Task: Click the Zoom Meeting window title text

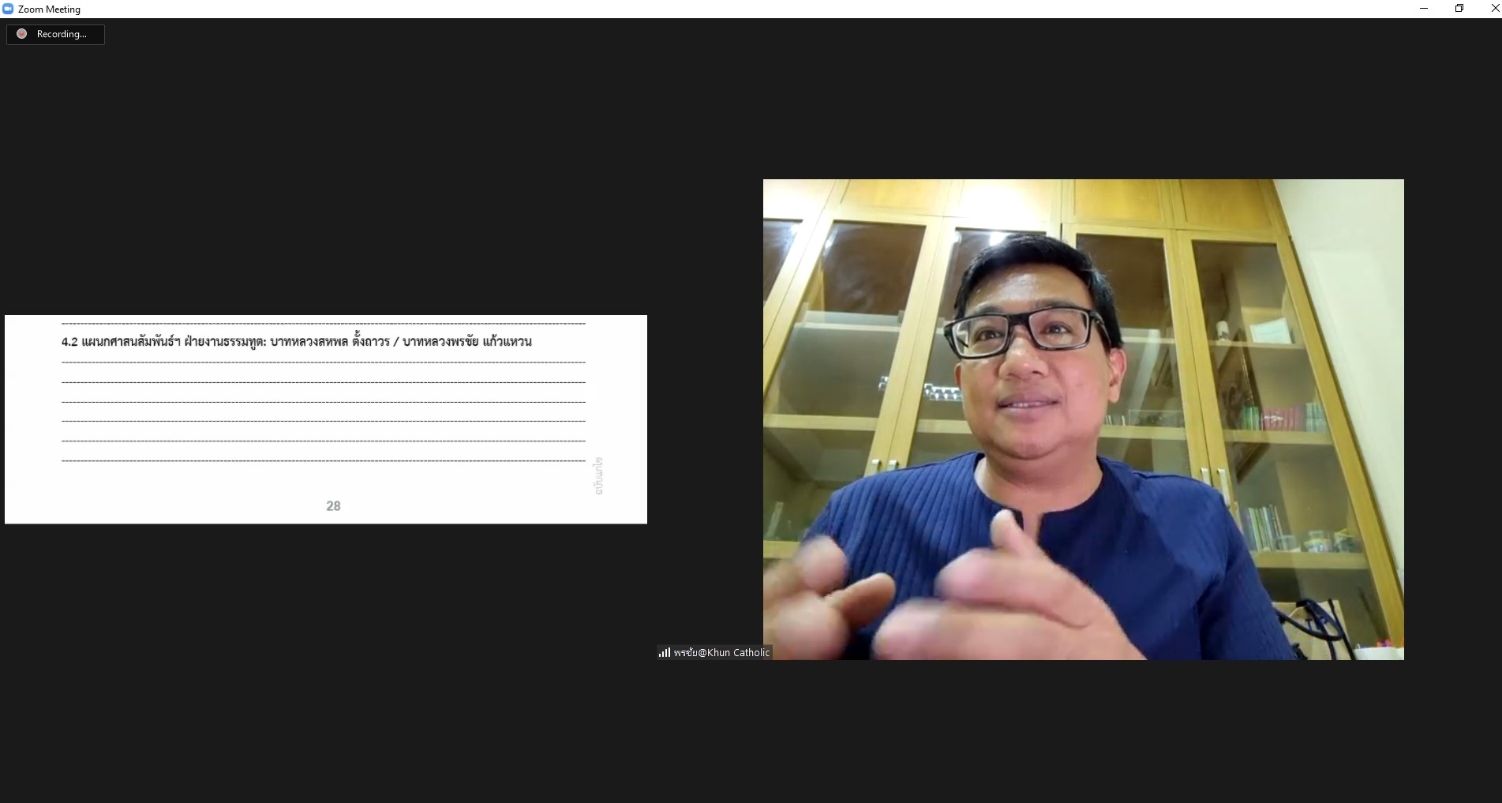Action: click(49, 9)
